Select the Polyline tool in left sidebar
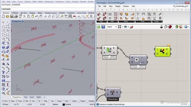The width and height of the screenshot is (191, 107). pyautogui.click(x=3, y=26)
